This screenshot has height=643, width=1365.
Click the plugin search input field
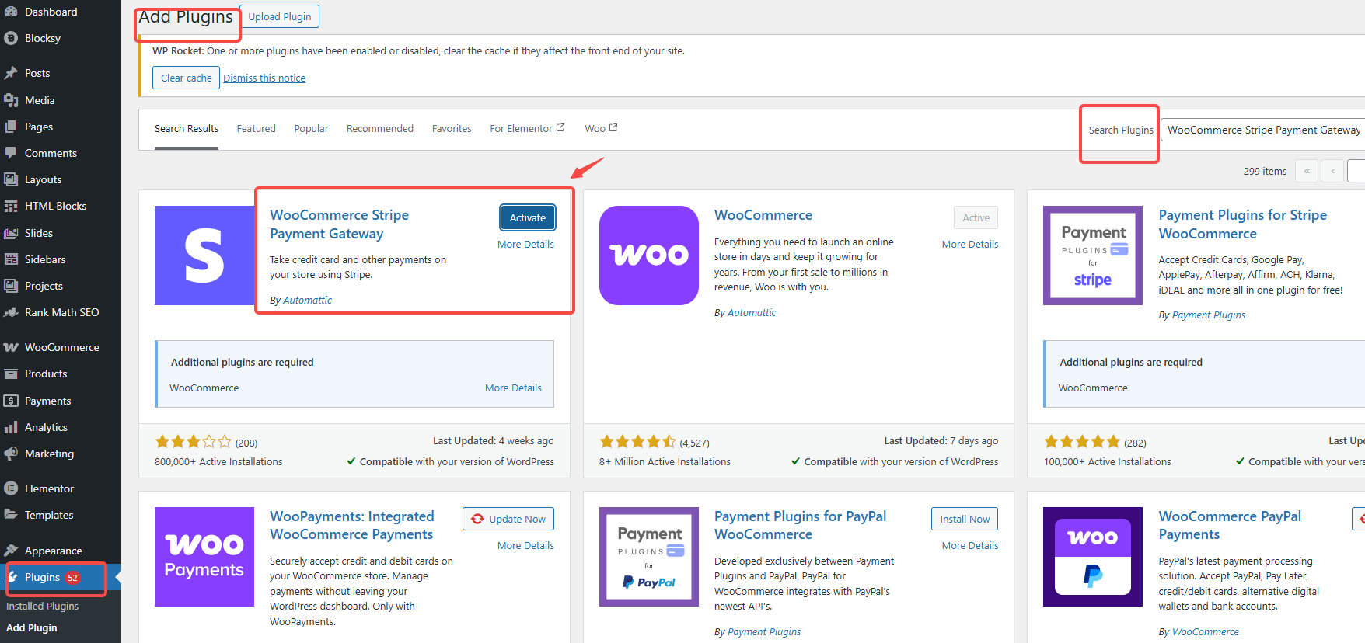(x=1262, y=130)
